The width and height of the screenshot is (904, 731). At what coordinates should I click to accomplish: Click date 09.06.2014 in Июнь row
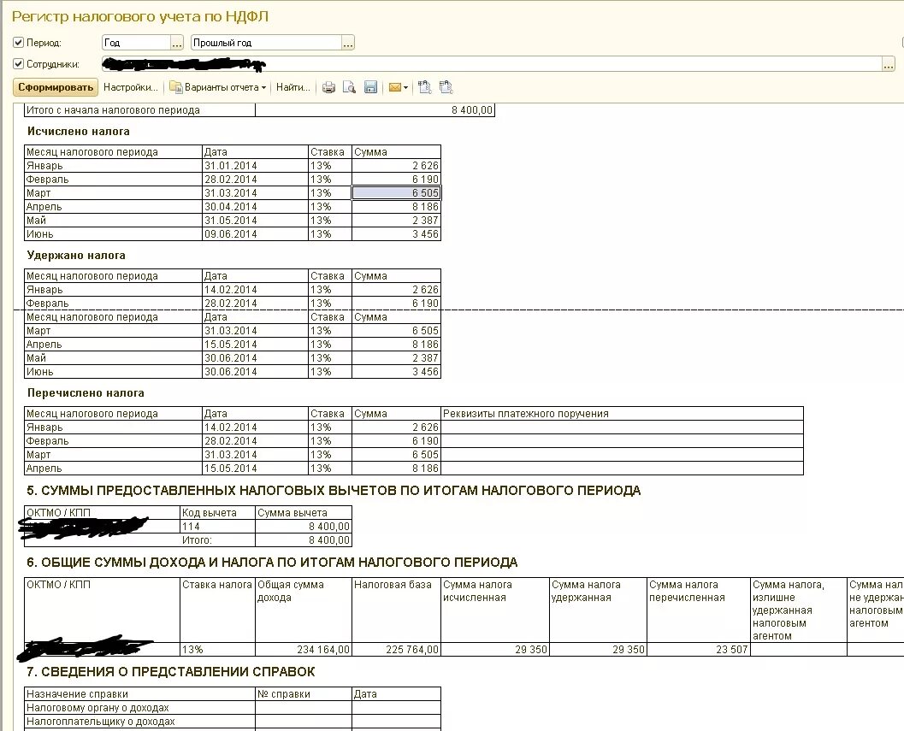(255, 234)
